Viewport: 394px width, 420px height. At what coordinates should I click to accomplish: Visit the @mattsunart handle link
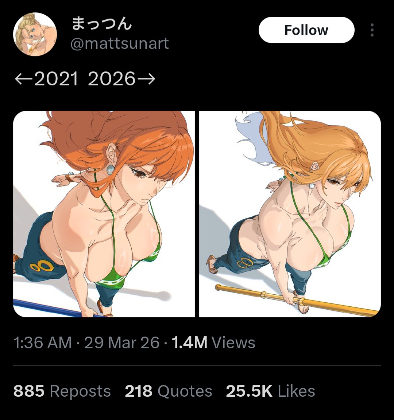(120, 43)
